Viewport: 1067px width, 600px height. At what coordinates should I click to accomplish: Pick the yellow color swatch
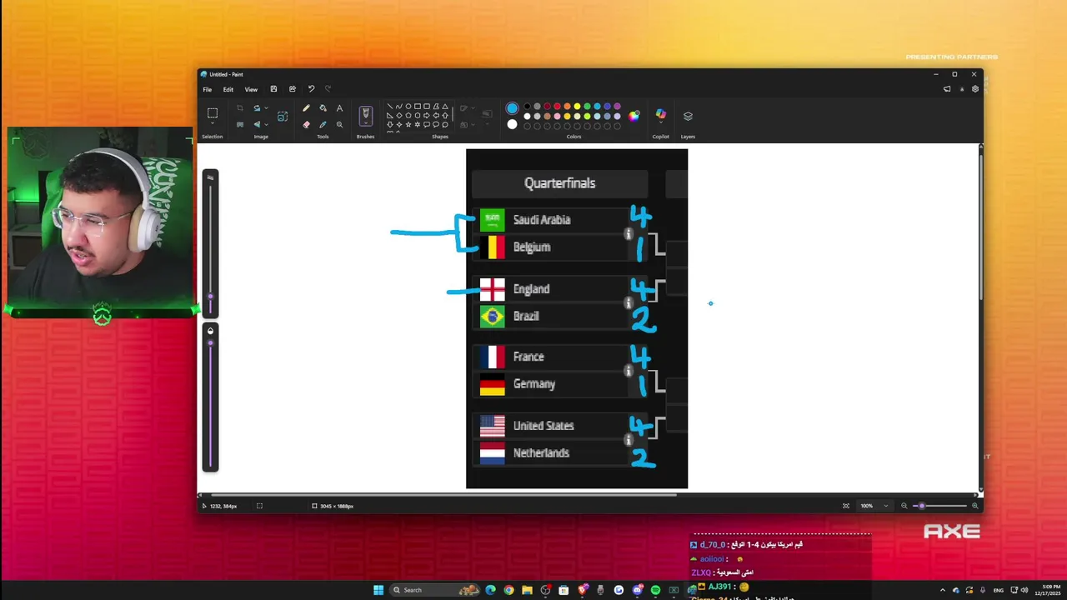[577, 106]
